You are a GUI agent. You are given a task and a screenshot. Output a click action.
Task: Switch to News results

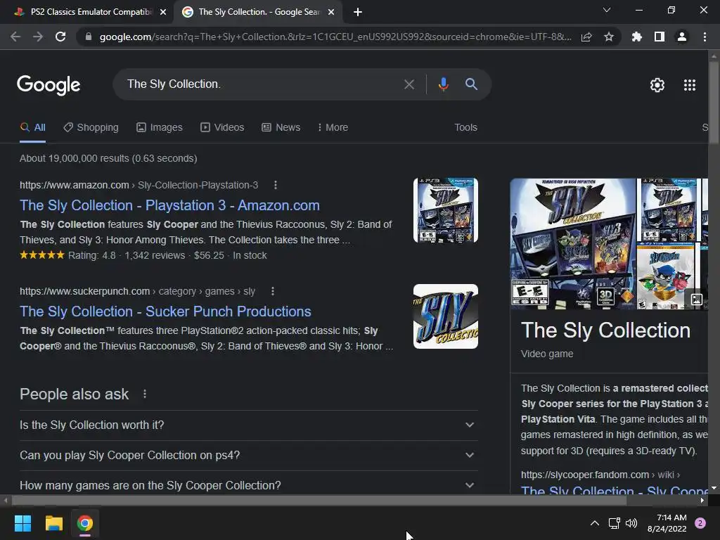coord(281,127)
